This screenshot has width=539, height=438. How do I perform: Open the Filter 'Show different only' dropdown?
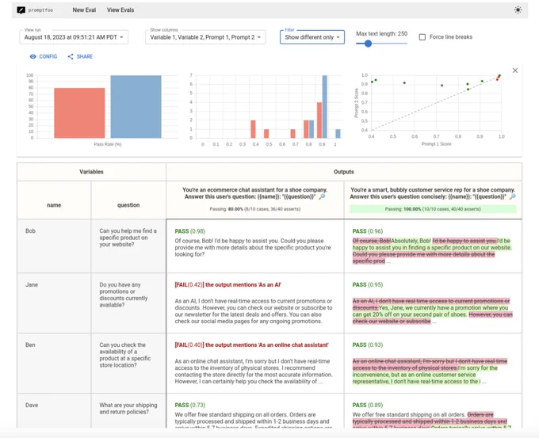[312, 37]
